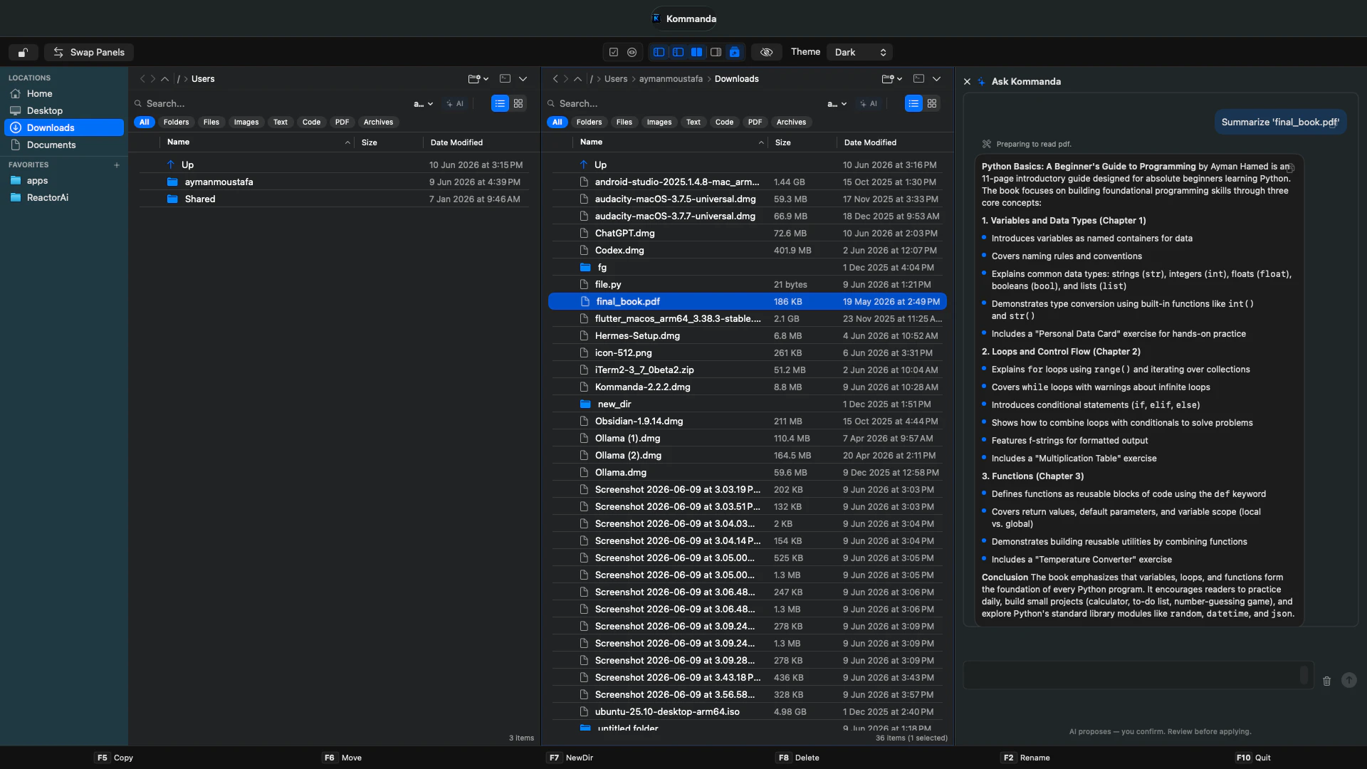Viewport: 1367px width, 769px height.
Task: Go up a directory in the right Downloads panel
Action: (x=577, y=79)
